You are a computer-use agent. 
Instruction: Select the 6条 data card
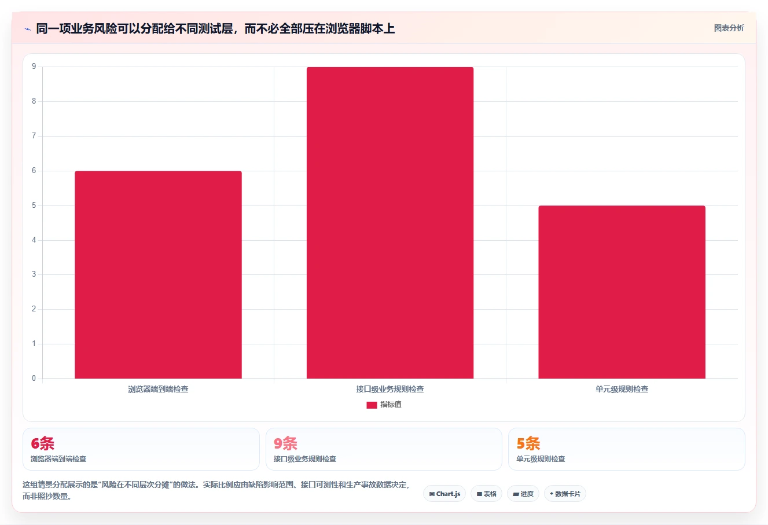[x=141, y=449]
